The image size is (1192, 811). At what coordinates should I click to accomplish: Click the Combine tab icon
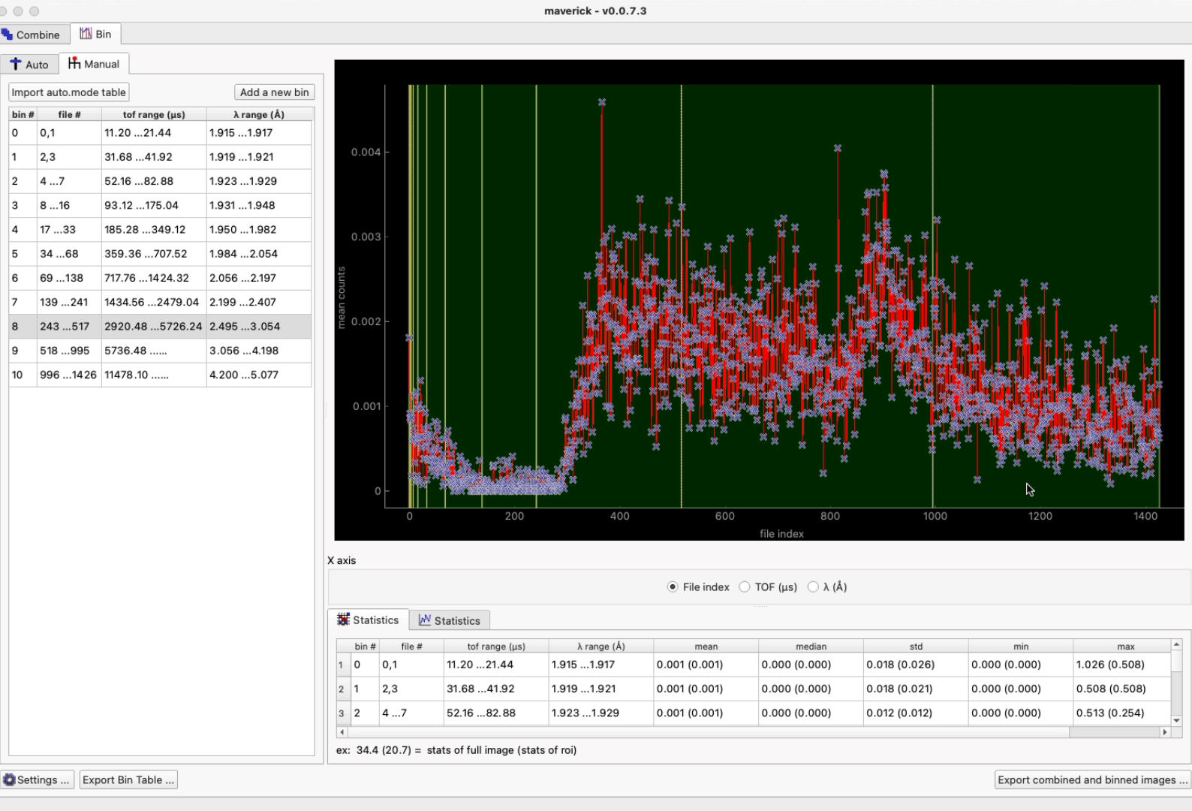(x=8, y=35)
